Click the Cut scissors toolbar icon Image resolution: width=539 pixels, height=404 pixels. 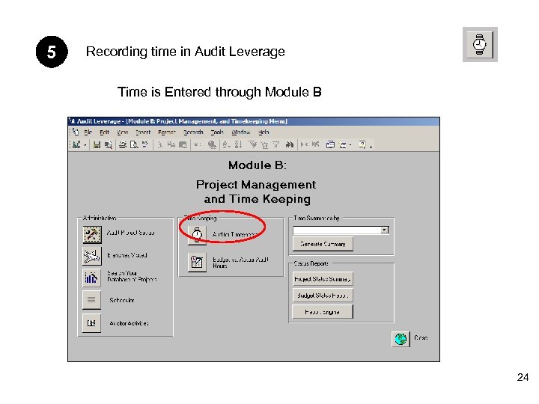(160, 144)
